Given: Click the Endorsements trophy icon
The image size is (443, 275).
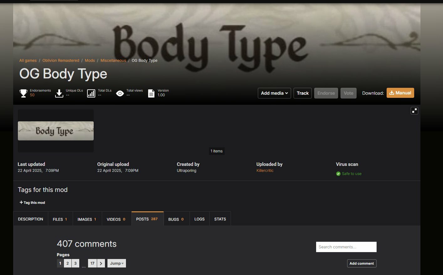Looking at the screenshot, I should [x=23, y=93].
